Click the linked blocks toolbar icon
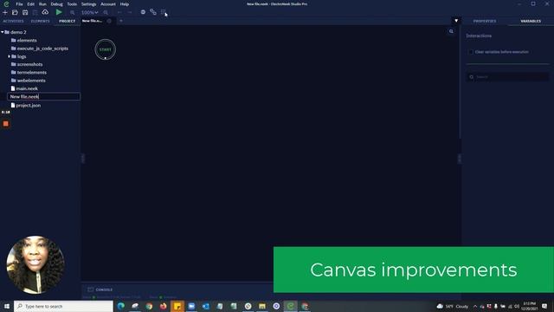554x312 pixels. pyautogui.click(x=153, y=12)
